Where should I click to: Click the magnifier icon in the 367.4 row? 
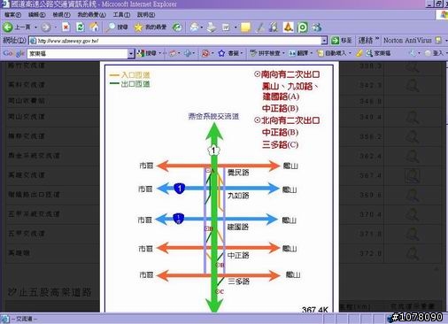(x=413, y=175)
